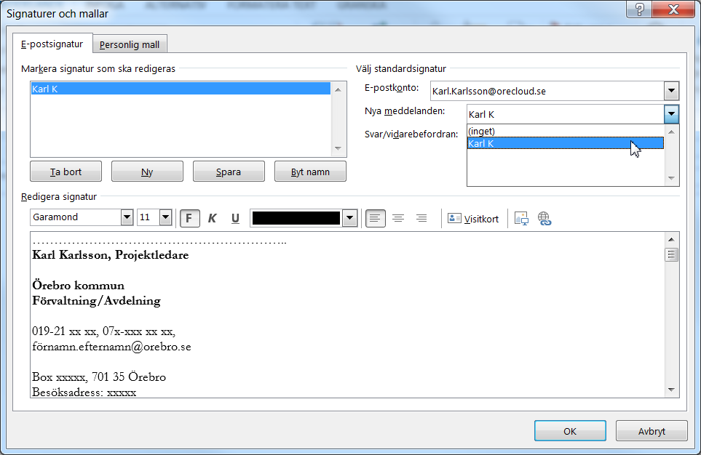This screenshot has width=701, height=455.
Task: Click the Örebro kommun line
Action: (78, 286)
